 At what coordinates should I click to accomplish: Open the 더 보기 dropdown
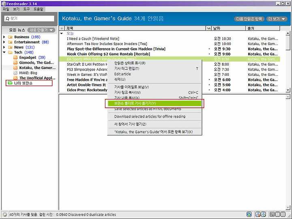coord(277,19)
